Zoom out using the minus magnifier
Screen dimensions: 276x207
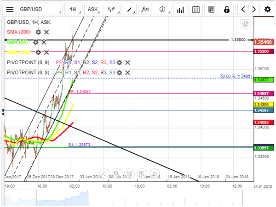(x=116, y=173)
